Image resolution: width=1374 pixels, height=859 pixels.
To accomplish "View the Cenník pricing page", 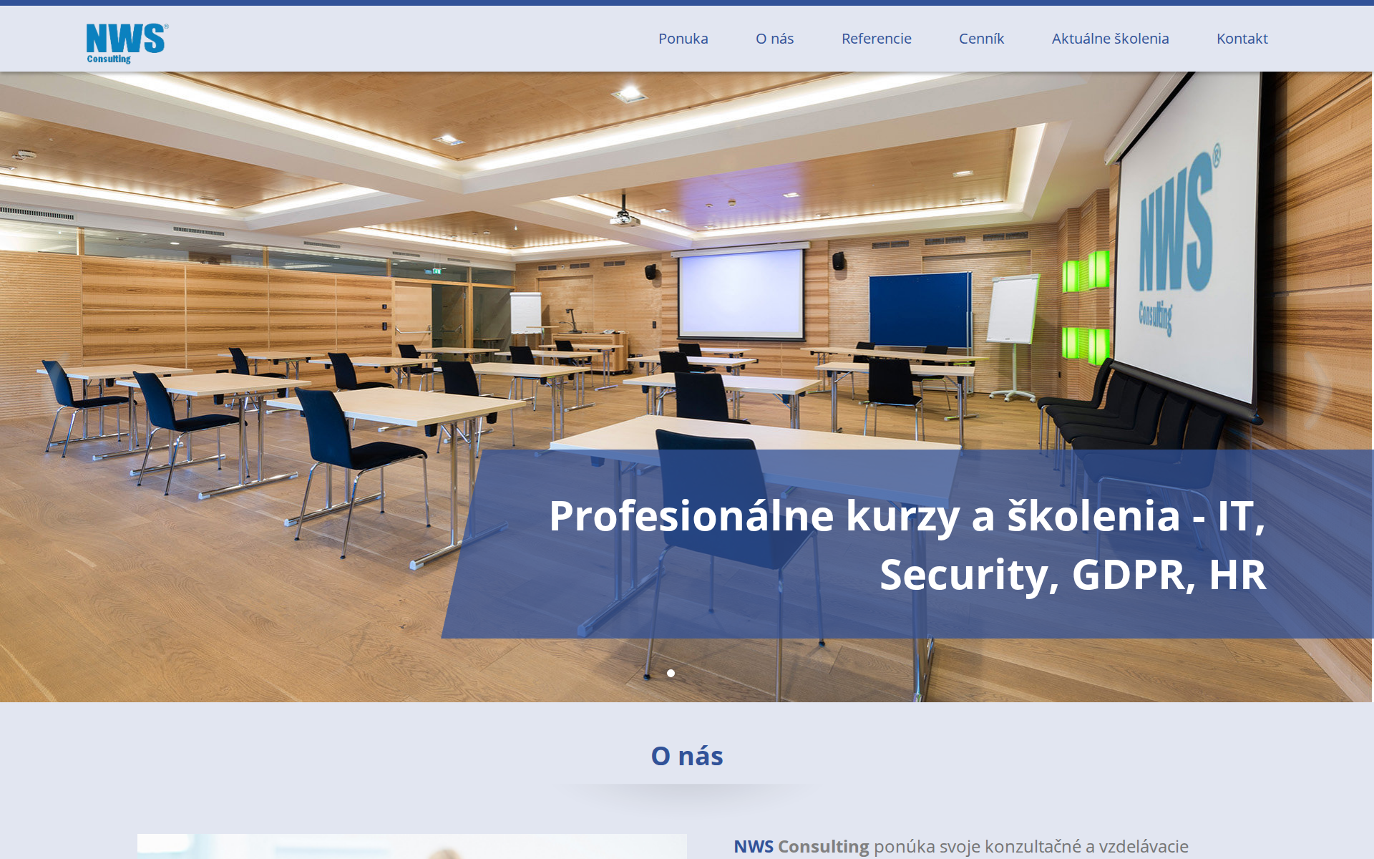I will (x=981, y=39).
